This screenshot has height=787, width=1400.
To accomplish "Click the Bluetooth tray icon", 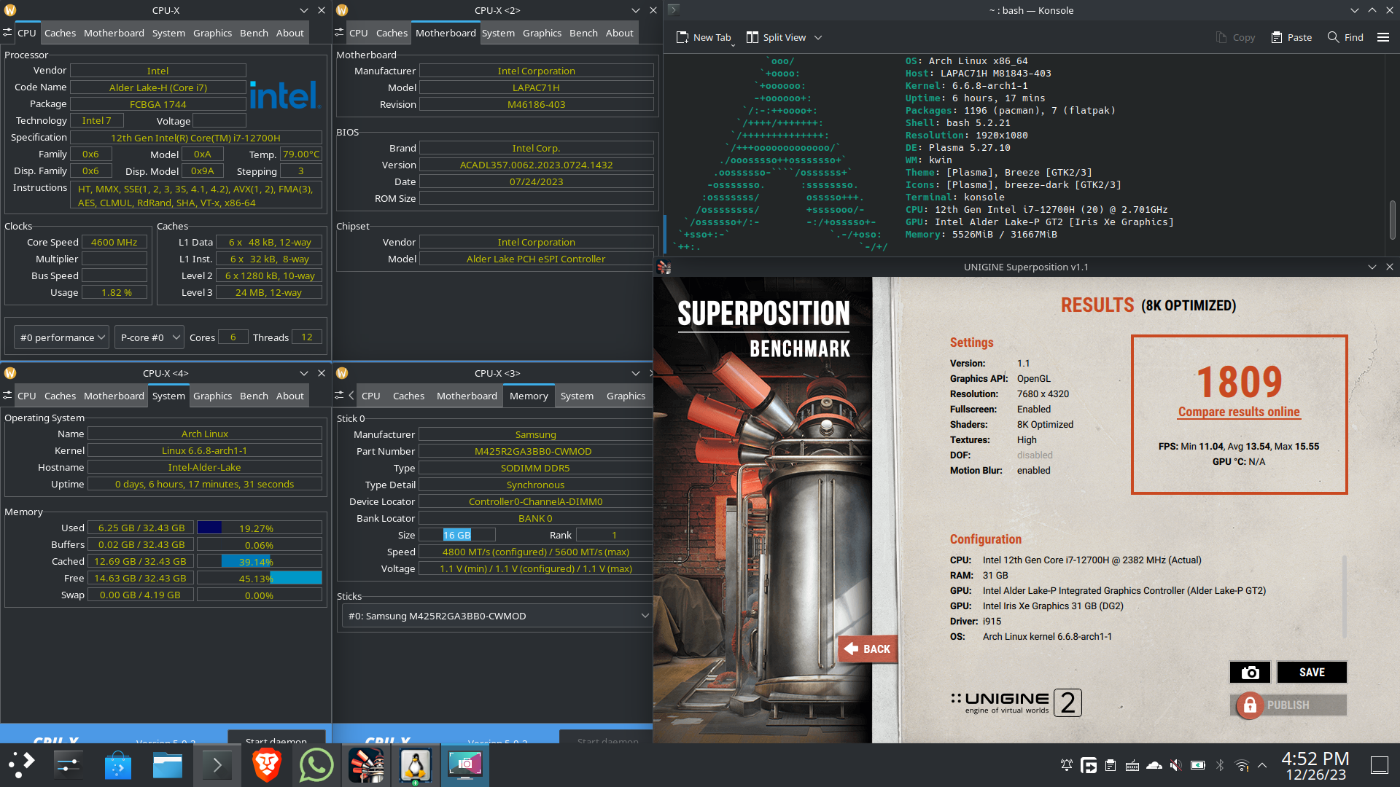I will pos(1219,765).
